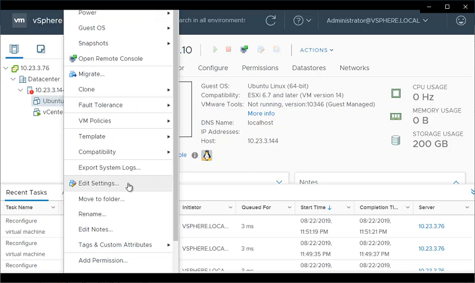
Task: Click the host 10.23.3.144 alert icon
Action: (30, 90)
